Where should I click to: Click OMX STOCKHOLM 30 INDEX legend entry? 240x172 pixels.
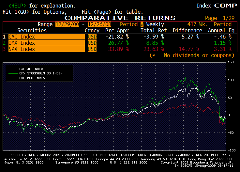tap(41, 73)
